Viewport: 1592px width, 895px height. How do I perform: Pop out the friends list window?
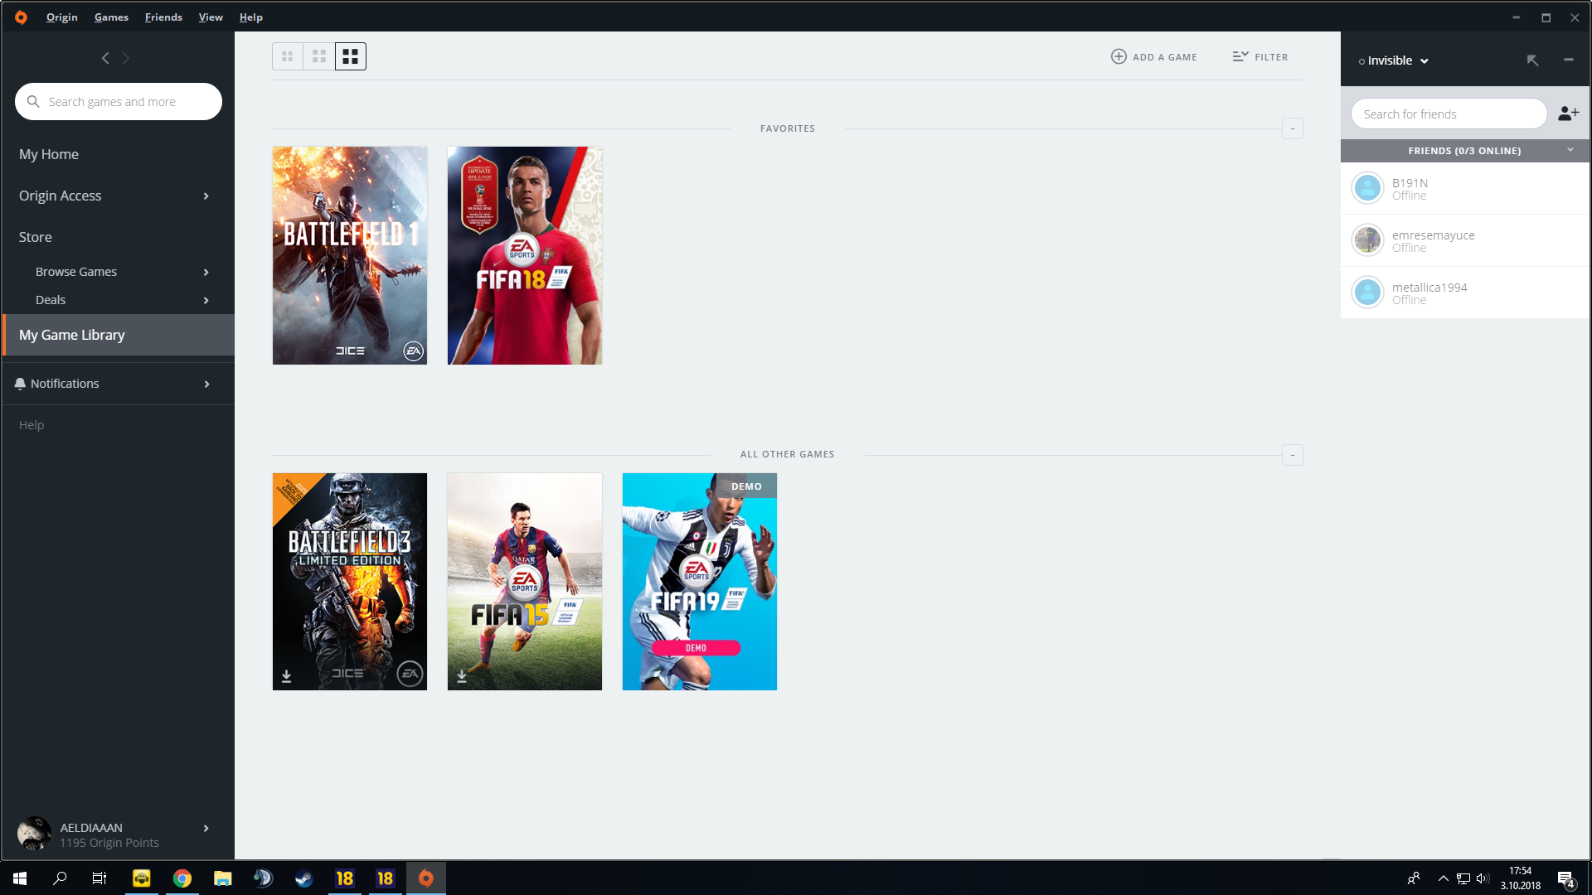1533,60
